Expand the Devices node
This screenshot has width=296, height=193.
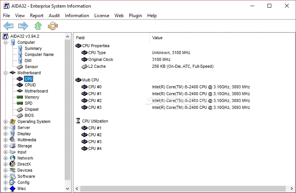[x=5, y=170]
